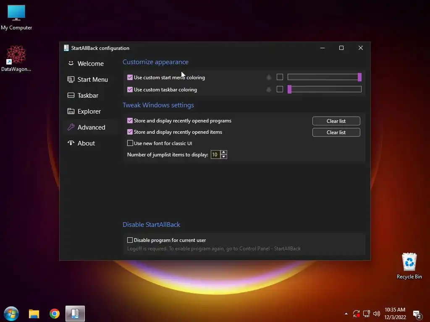The height and width of the screenshot is (322, 430).
Task: Click the Tweak Windows settings heading
Action: (158, 105)
